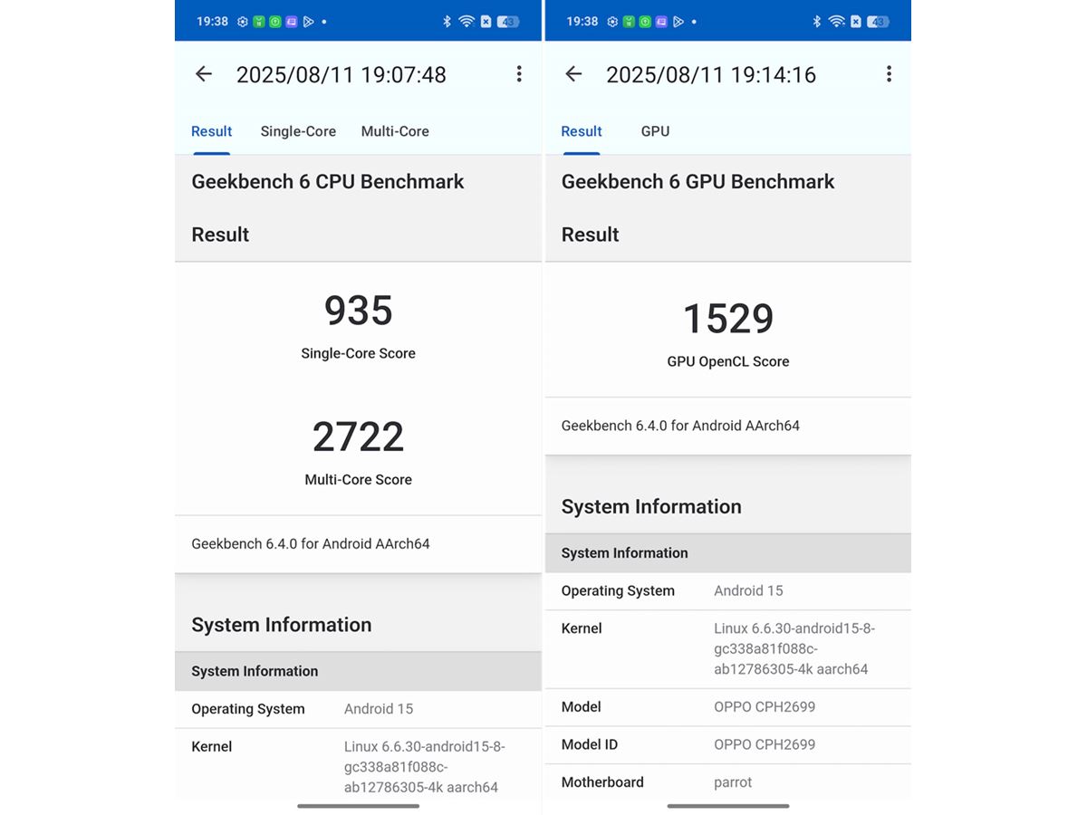Tap the 19:38 clock on the GPU screen
1087x815 pixels.
coord(582,21)
